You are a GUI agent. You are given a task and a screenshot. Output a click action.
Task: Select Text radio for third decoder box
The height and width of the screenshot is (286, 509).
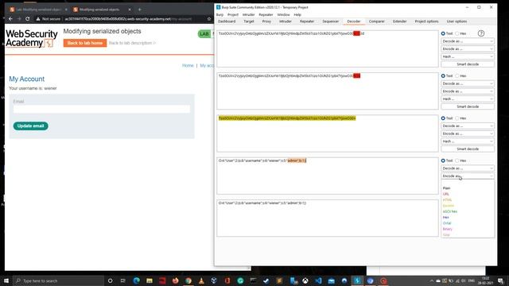[443, 118]
